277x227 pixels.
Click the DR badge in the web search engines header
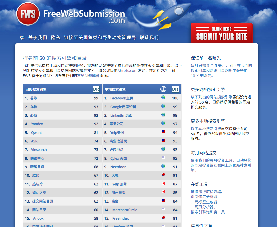pos(96,89)
